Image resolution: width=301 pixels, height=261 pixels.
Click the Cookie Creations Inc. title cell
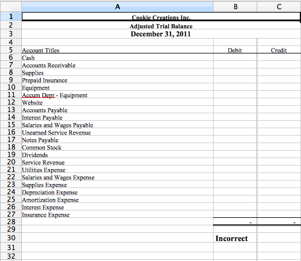(x=161, y=17)
